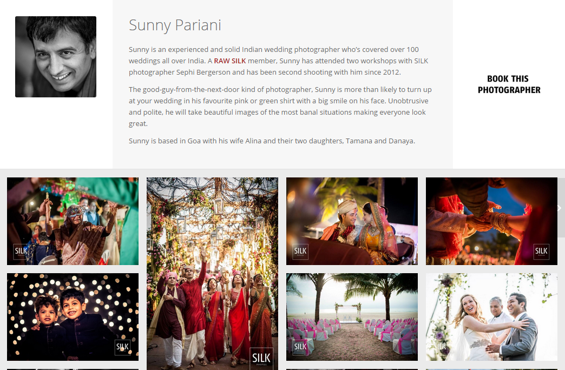Open the bride and groom on couch photo
The width and height of the screenshot is (565, 370).
tap(352, 221)
